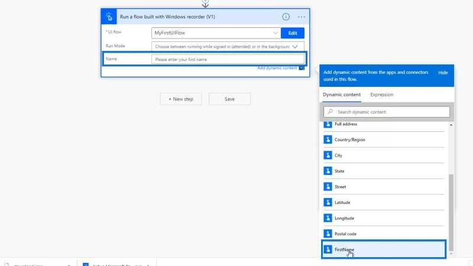Screen dimensions: 473x266
Task: Open the step's three-dot options menu
Action: pyautogui.click(x=302, y=17)
